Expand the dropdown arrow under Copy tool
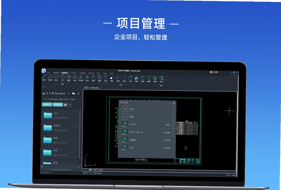Viewport: 281px width, 190px height. coord(99,83)
